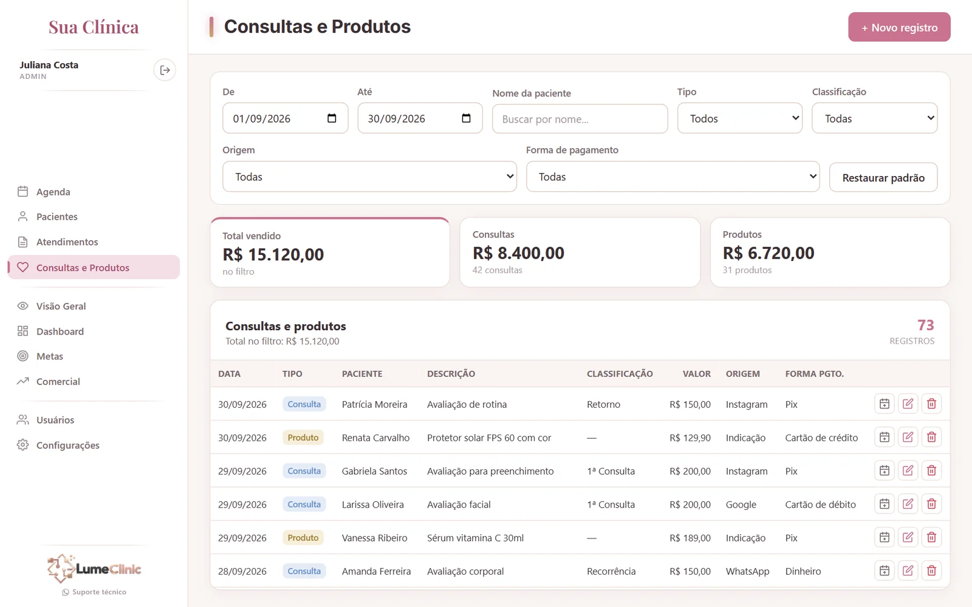Schedule icon for Gabriela Santos row
This screenshot has width=972, height=607.
coord(885,470)
